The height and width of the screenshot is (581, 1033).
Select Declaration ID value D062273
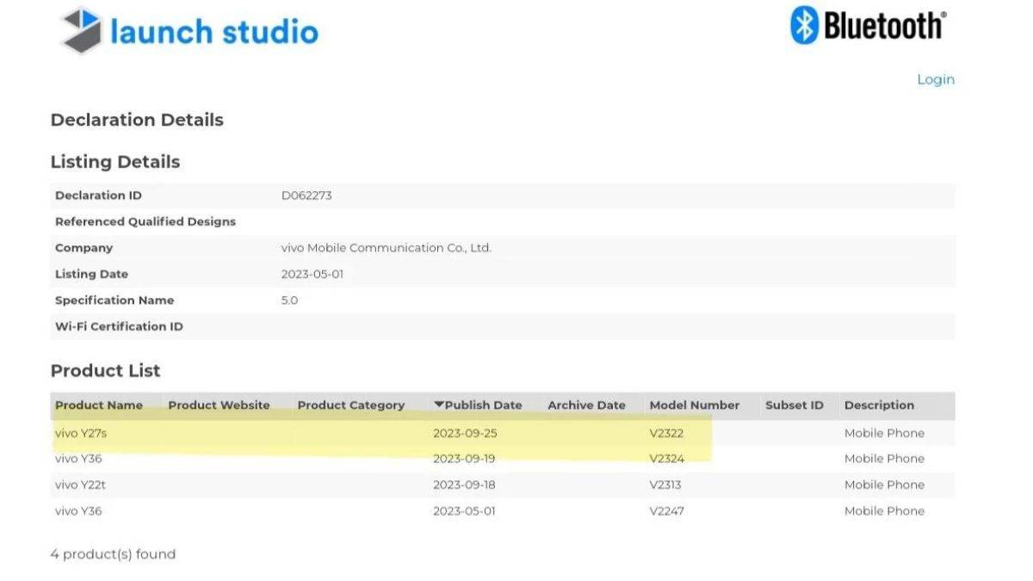click(306, 195)
